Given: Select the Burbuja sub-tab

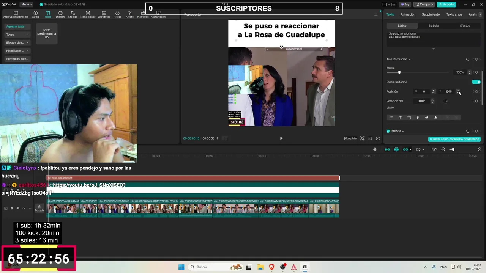Looking at the screenshot, I should (433, 26).
